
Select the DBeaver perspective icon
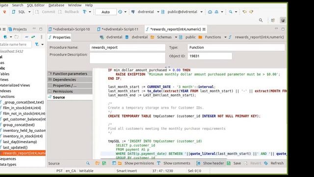[x=283, y=20]
